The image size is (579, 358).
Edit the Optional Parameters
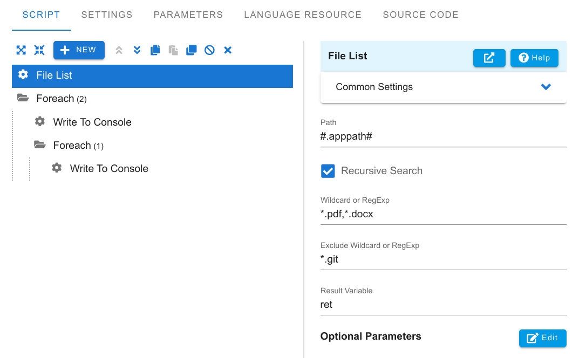tap(542, 338)
